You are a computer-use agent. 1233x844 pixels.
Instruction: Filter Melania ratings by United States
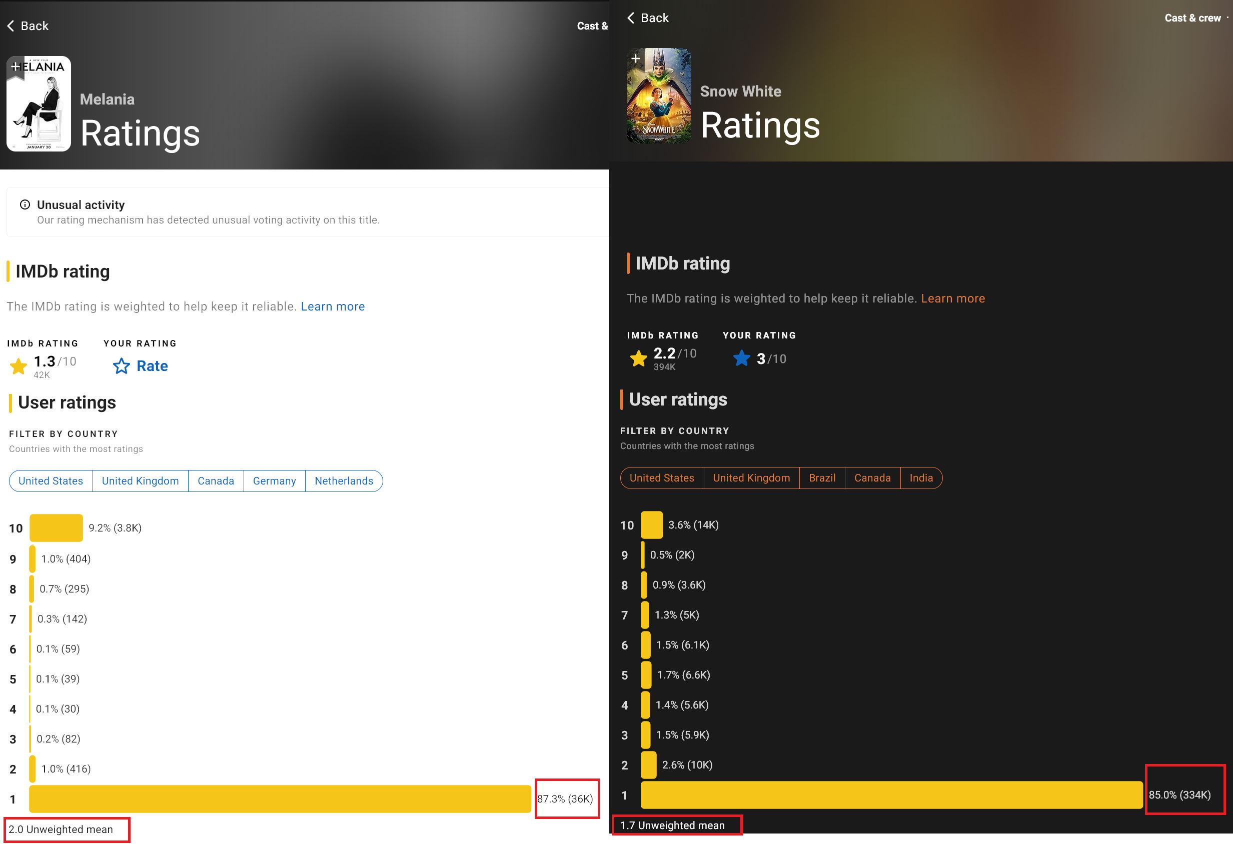pos(51,481)
